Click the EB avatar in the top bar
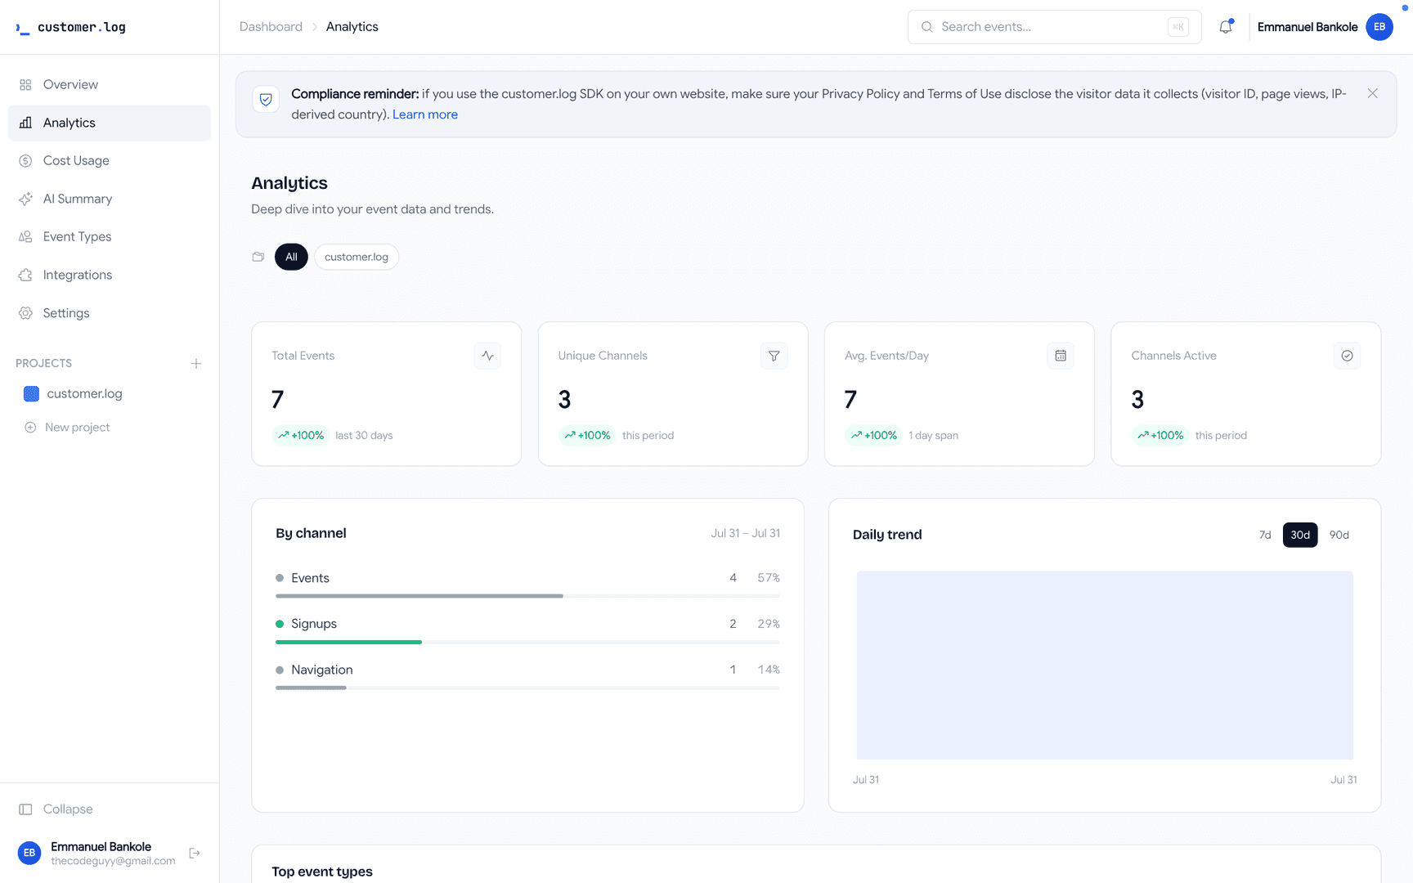The height and width of the screenshot is (883, 1413). pyautogui.click(x=1379, y=27)
